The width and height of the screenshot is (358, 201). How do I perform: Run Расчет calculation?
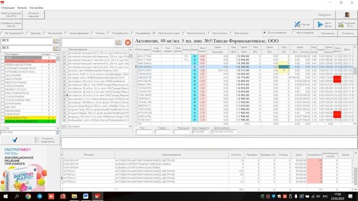pyautogui.click(x=302, y=25)
